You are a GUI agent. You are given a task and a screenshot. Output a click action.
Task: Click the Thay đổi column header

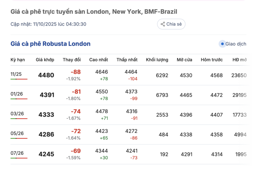tap(72, 60)
